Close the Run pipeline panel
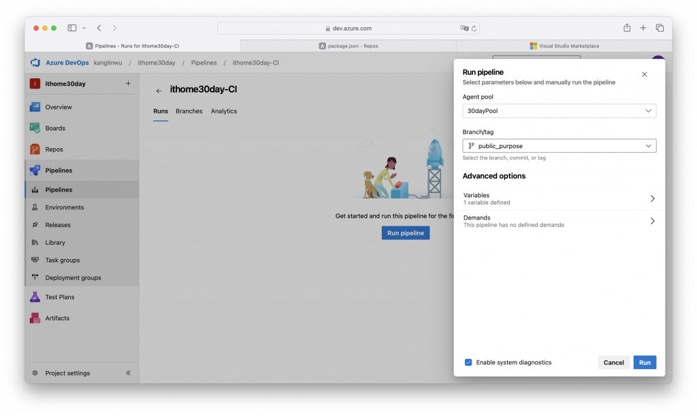 coord(645,74)
